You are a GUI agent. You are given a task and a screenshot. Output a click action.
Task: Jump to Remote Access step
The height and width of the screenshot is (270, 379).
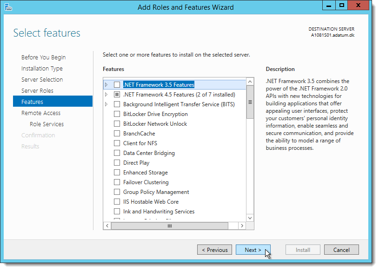pos(41,113)
